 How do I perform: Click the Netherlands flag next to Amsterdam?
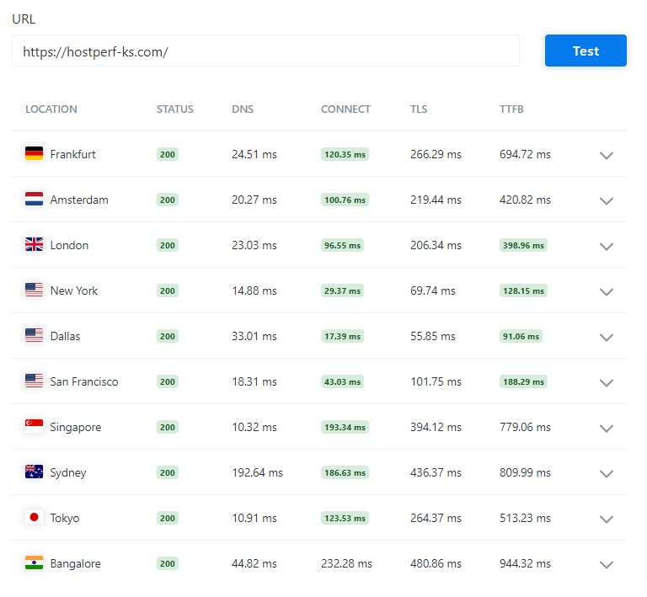(x=34, y=199)
